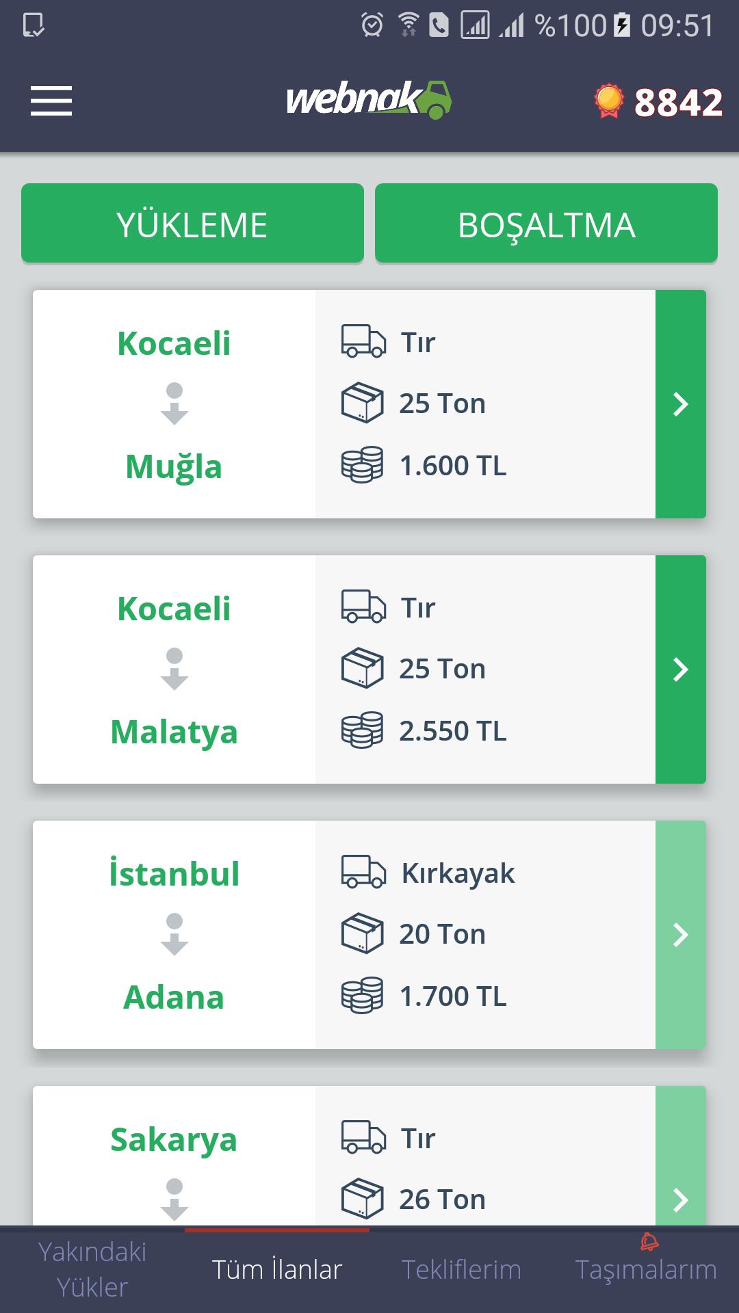Tap the bell icon above Taşımalarım
Viewport: 739px width, 1313px height.
pyautogui.click(x=649, y=1242)
